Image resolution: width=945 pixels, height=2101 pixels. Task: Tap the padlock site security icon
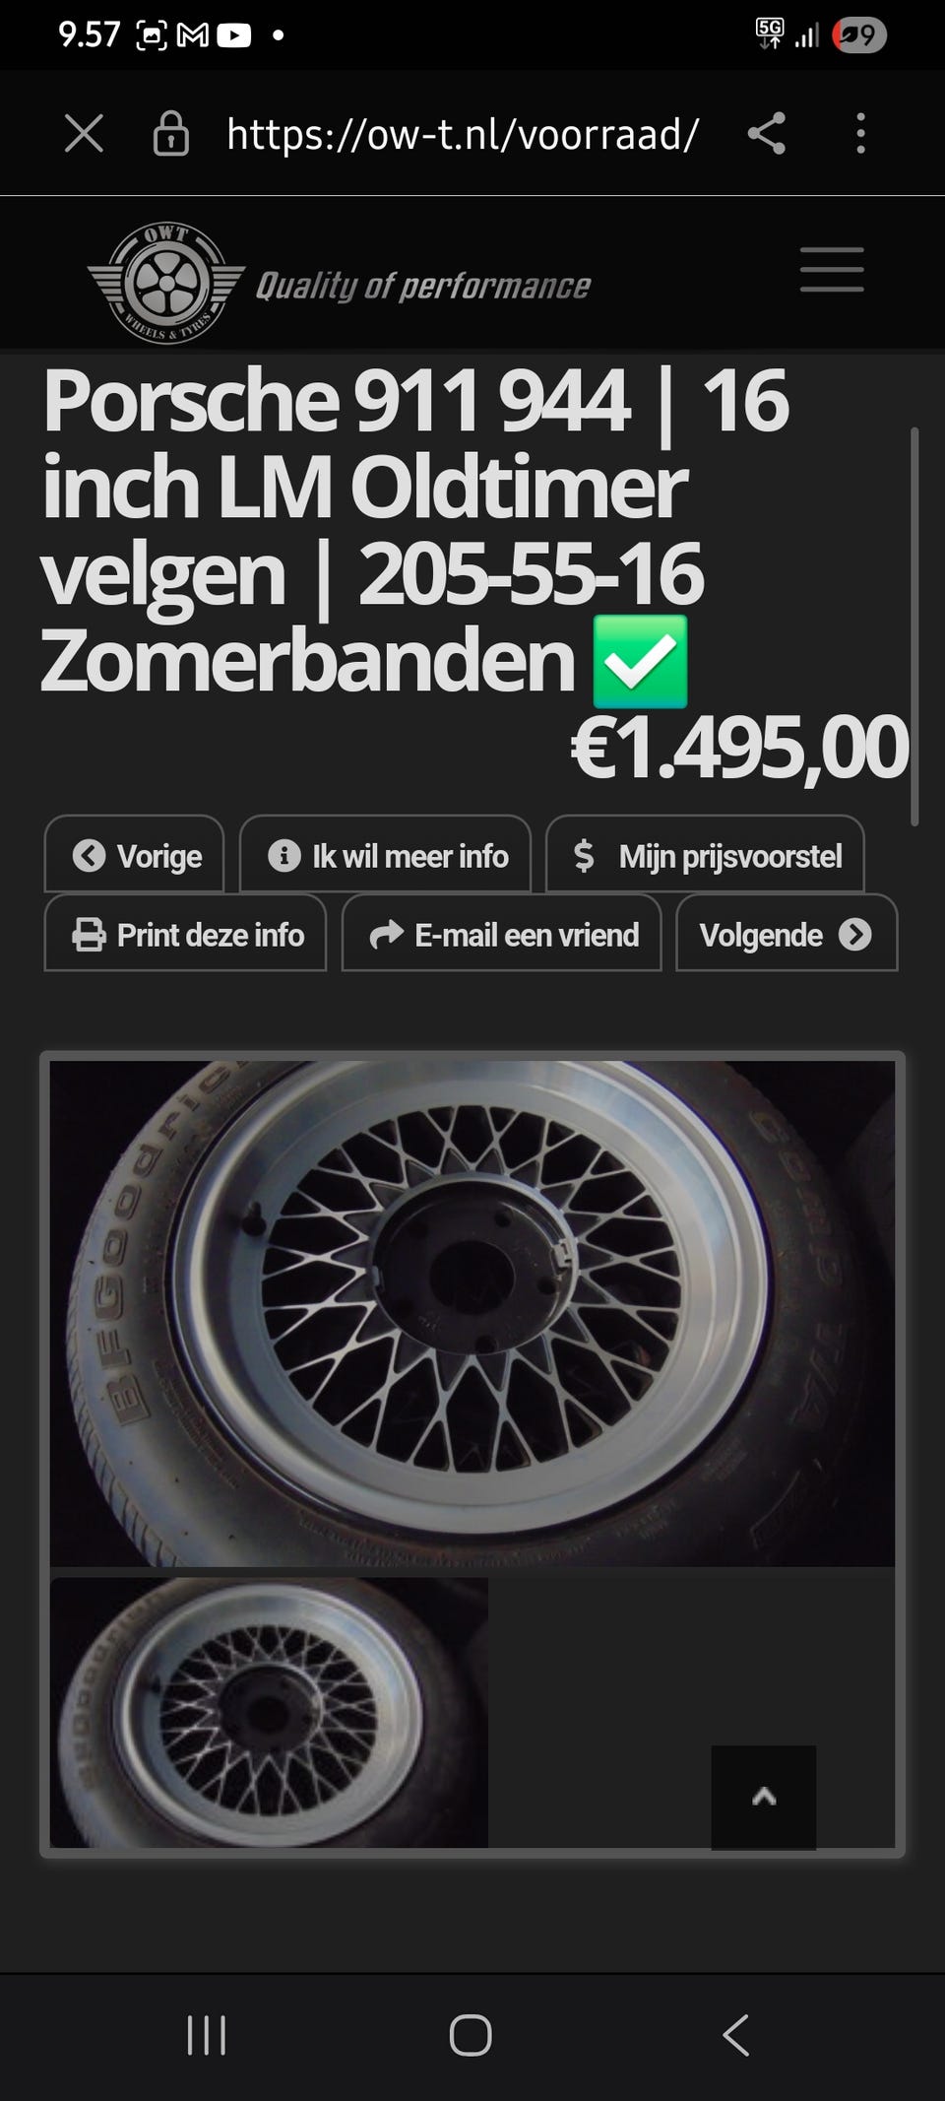[170, 133]
